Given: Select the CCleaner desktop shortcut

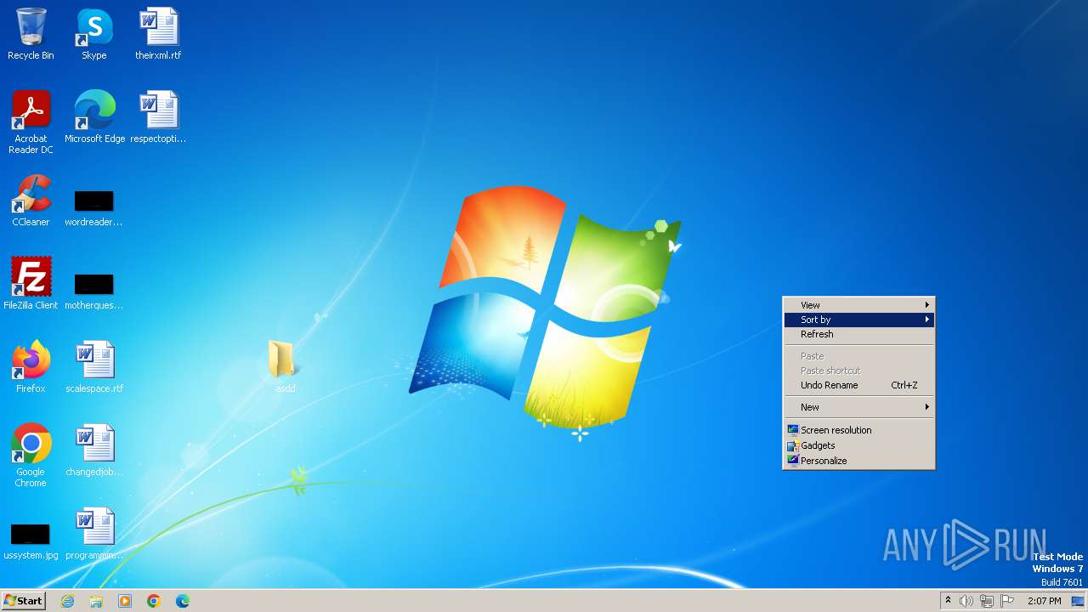Looking at the screenshot, I should [x=31, y=201].
